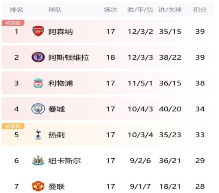Click 利物浦 points value 38

(x=200, y=83)
